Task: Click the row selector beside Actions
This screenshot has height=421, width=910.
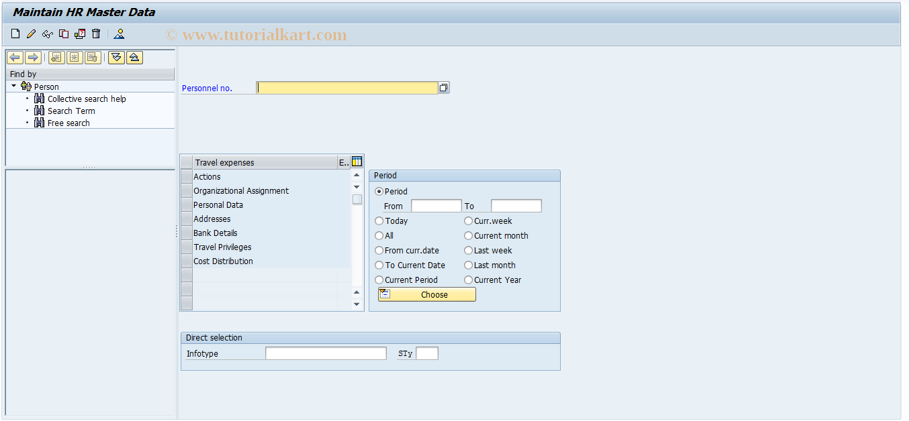Action: (x=187, y=177)
